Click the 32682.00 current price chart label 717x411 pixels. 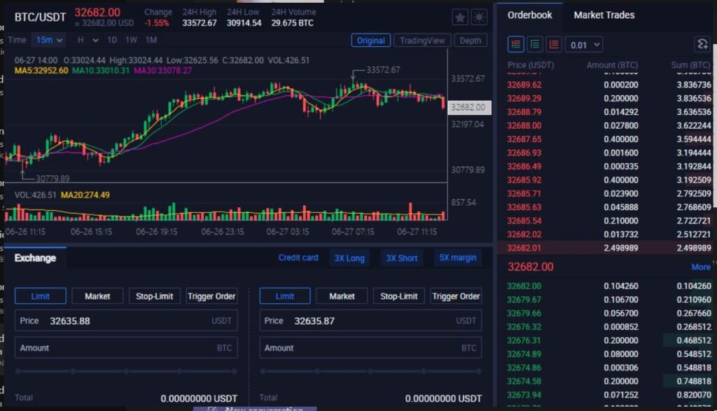[468, 107]
